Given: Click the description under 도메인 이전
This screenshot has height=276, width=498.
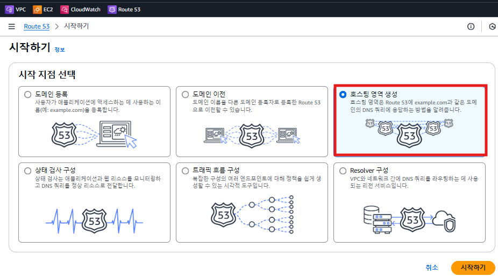Looking at the screenshot, I should click(x=257, y=106).
